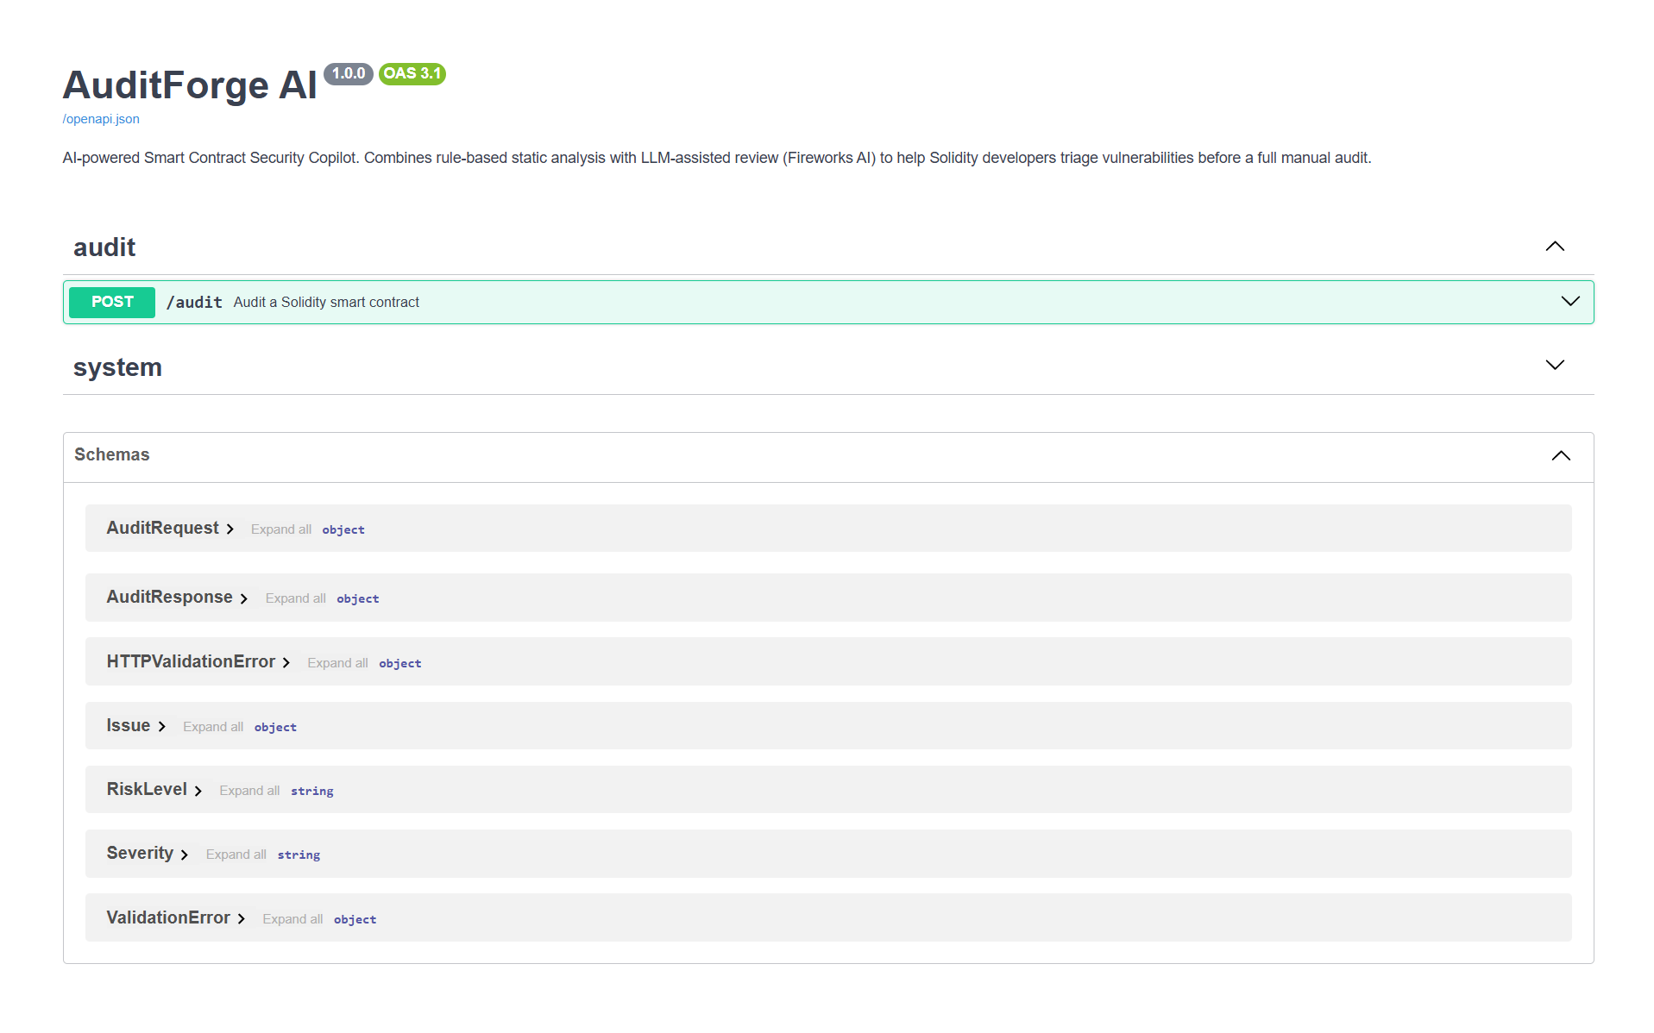
Task: Open the /openapi.json link
Action: point(101,119)
